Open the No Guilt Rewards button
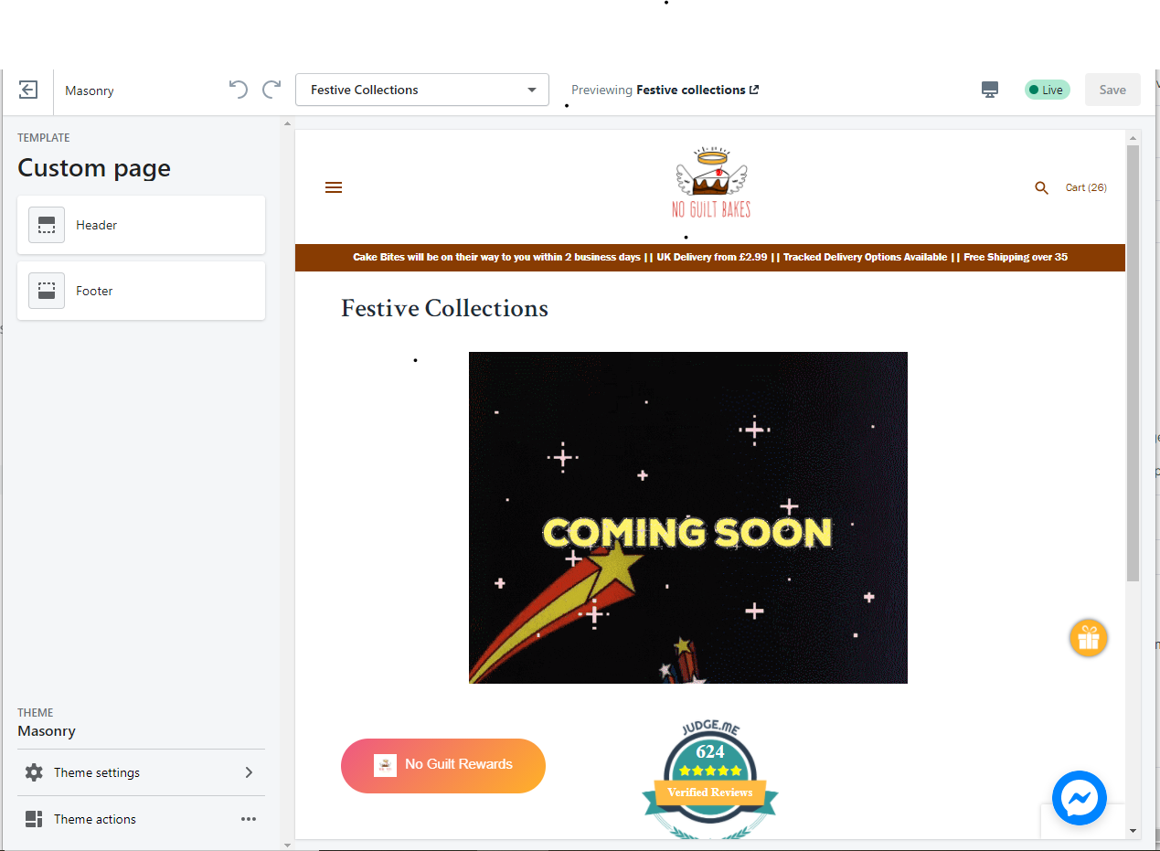 point(443,765)
